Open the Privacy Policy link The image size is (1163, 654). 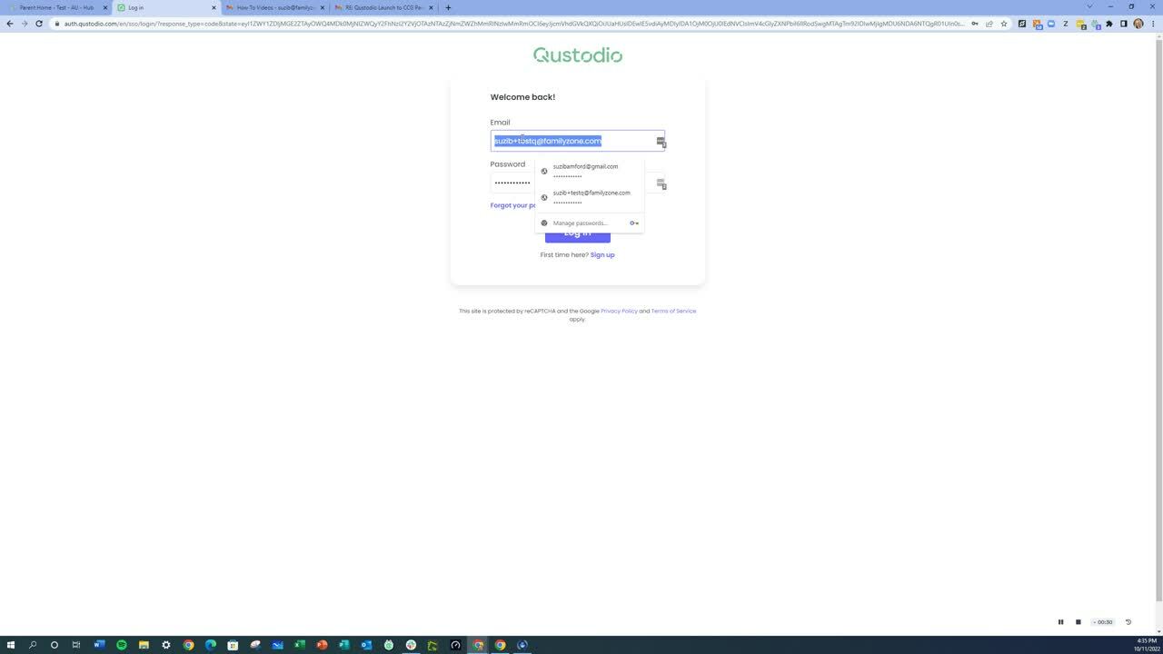pyautogui.click(x=619, y=312)
